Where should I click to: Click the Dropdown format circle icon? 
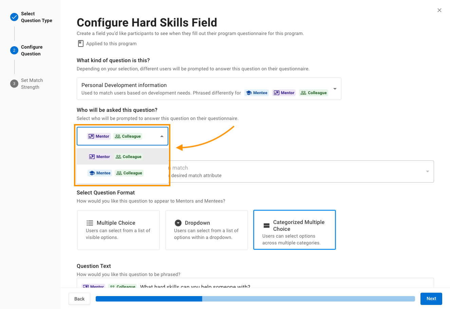tap(178, 223)
